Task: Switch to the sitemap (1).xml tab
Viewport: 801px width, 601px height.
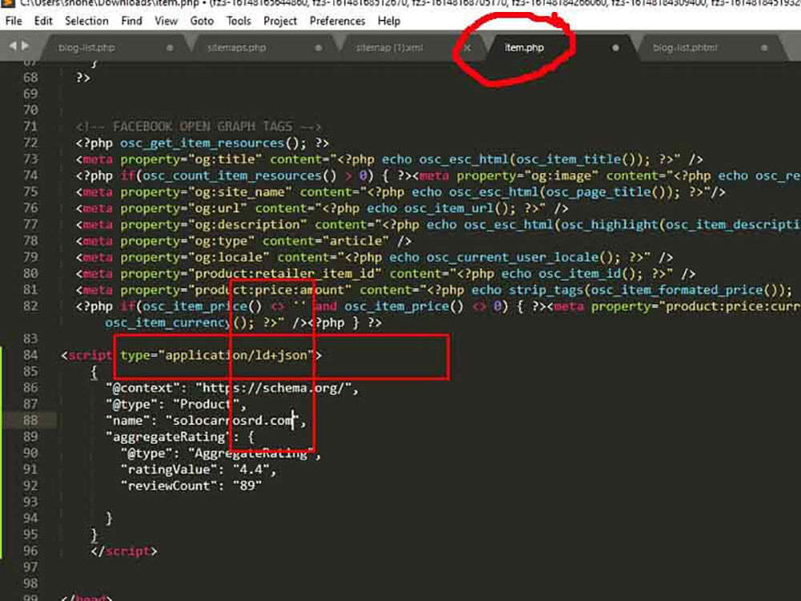Action: click(389, 47)
